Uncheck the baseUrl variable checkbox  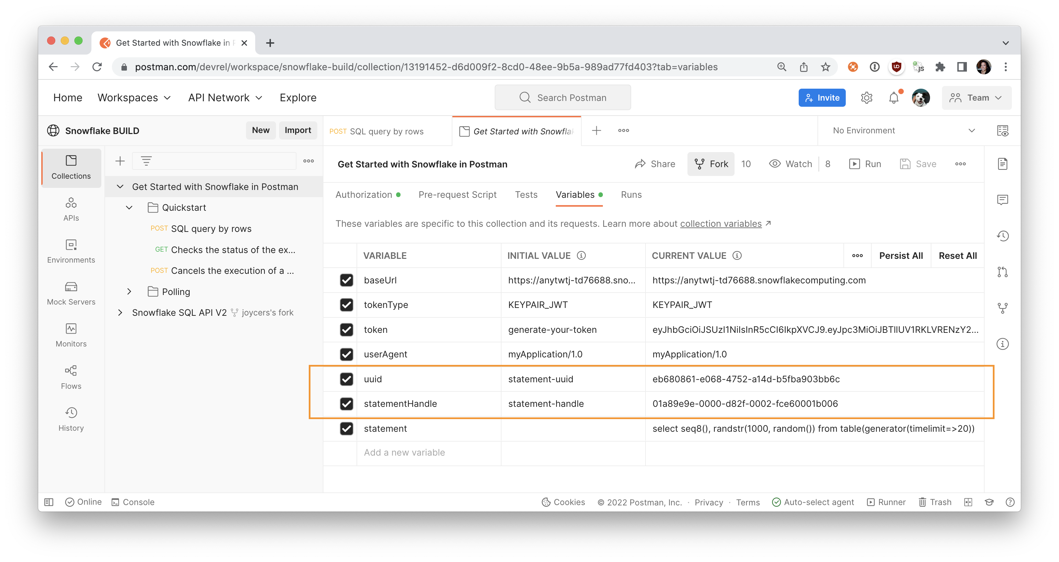(346, 280)
